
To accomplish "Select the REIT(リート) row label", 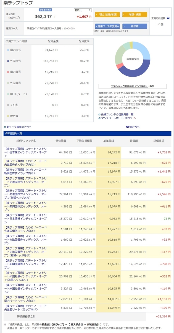I will coord(18,94).
